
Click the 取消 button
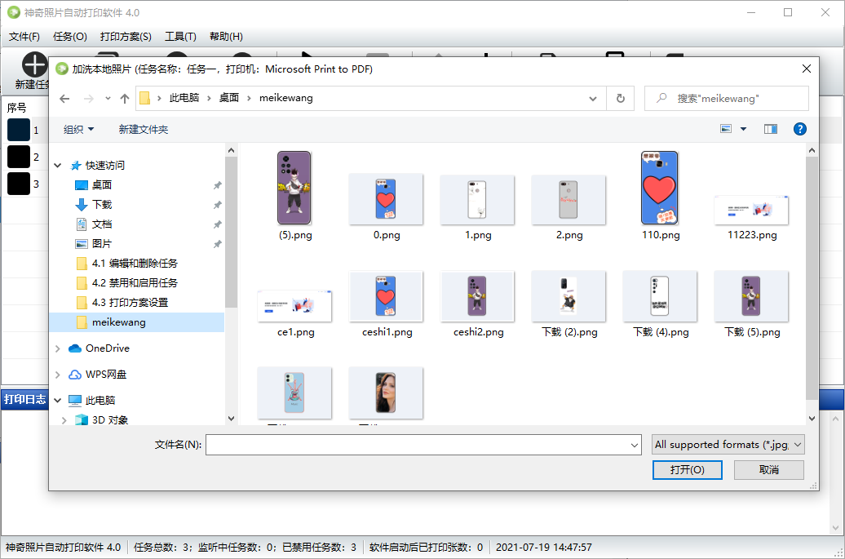click(x=768, y=470)
